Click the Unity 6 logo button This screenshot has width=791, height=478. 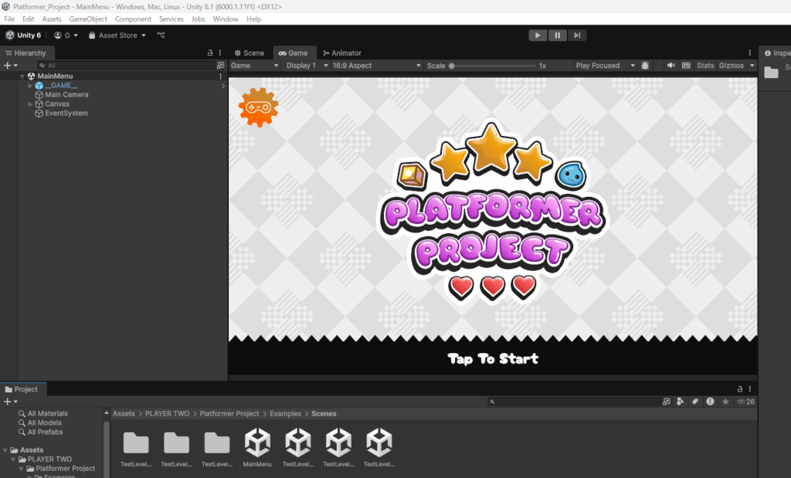coord(23,36)
